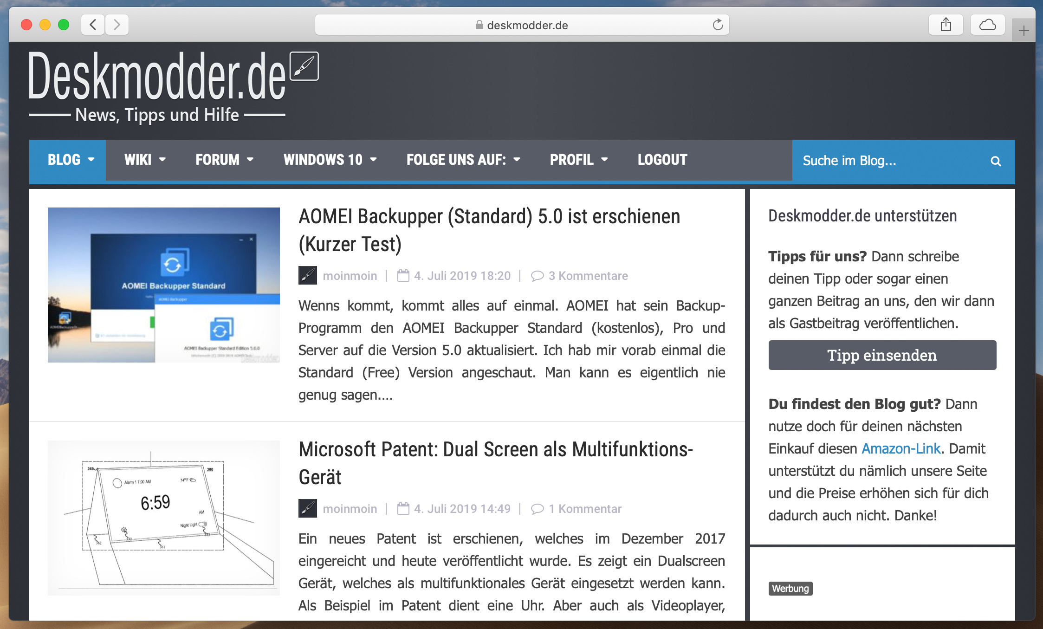This screenshot has width=1043, height=629.
Task: Click the Werbung label in the sidebar
Action: tap(790, 589)
